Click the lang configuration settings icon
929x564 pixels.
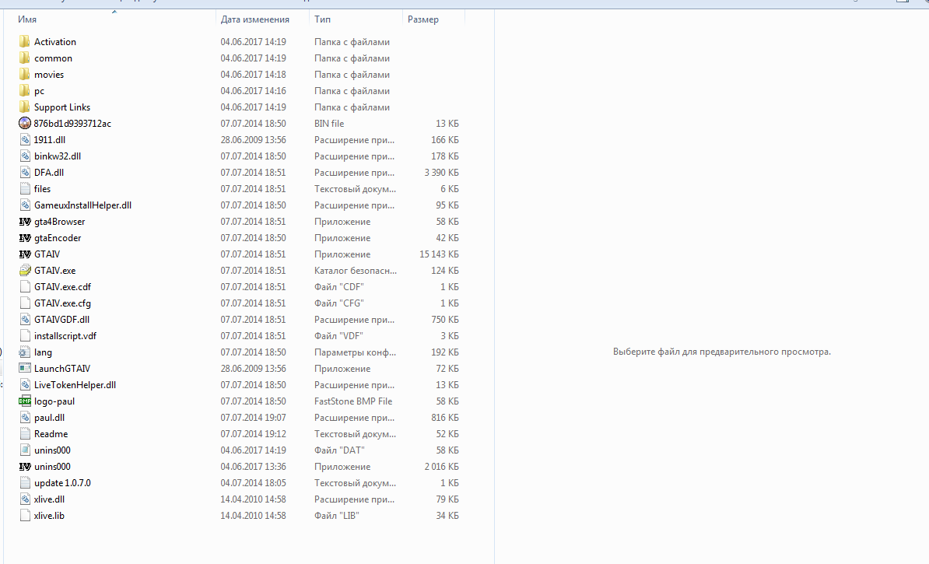pos(25,352)
